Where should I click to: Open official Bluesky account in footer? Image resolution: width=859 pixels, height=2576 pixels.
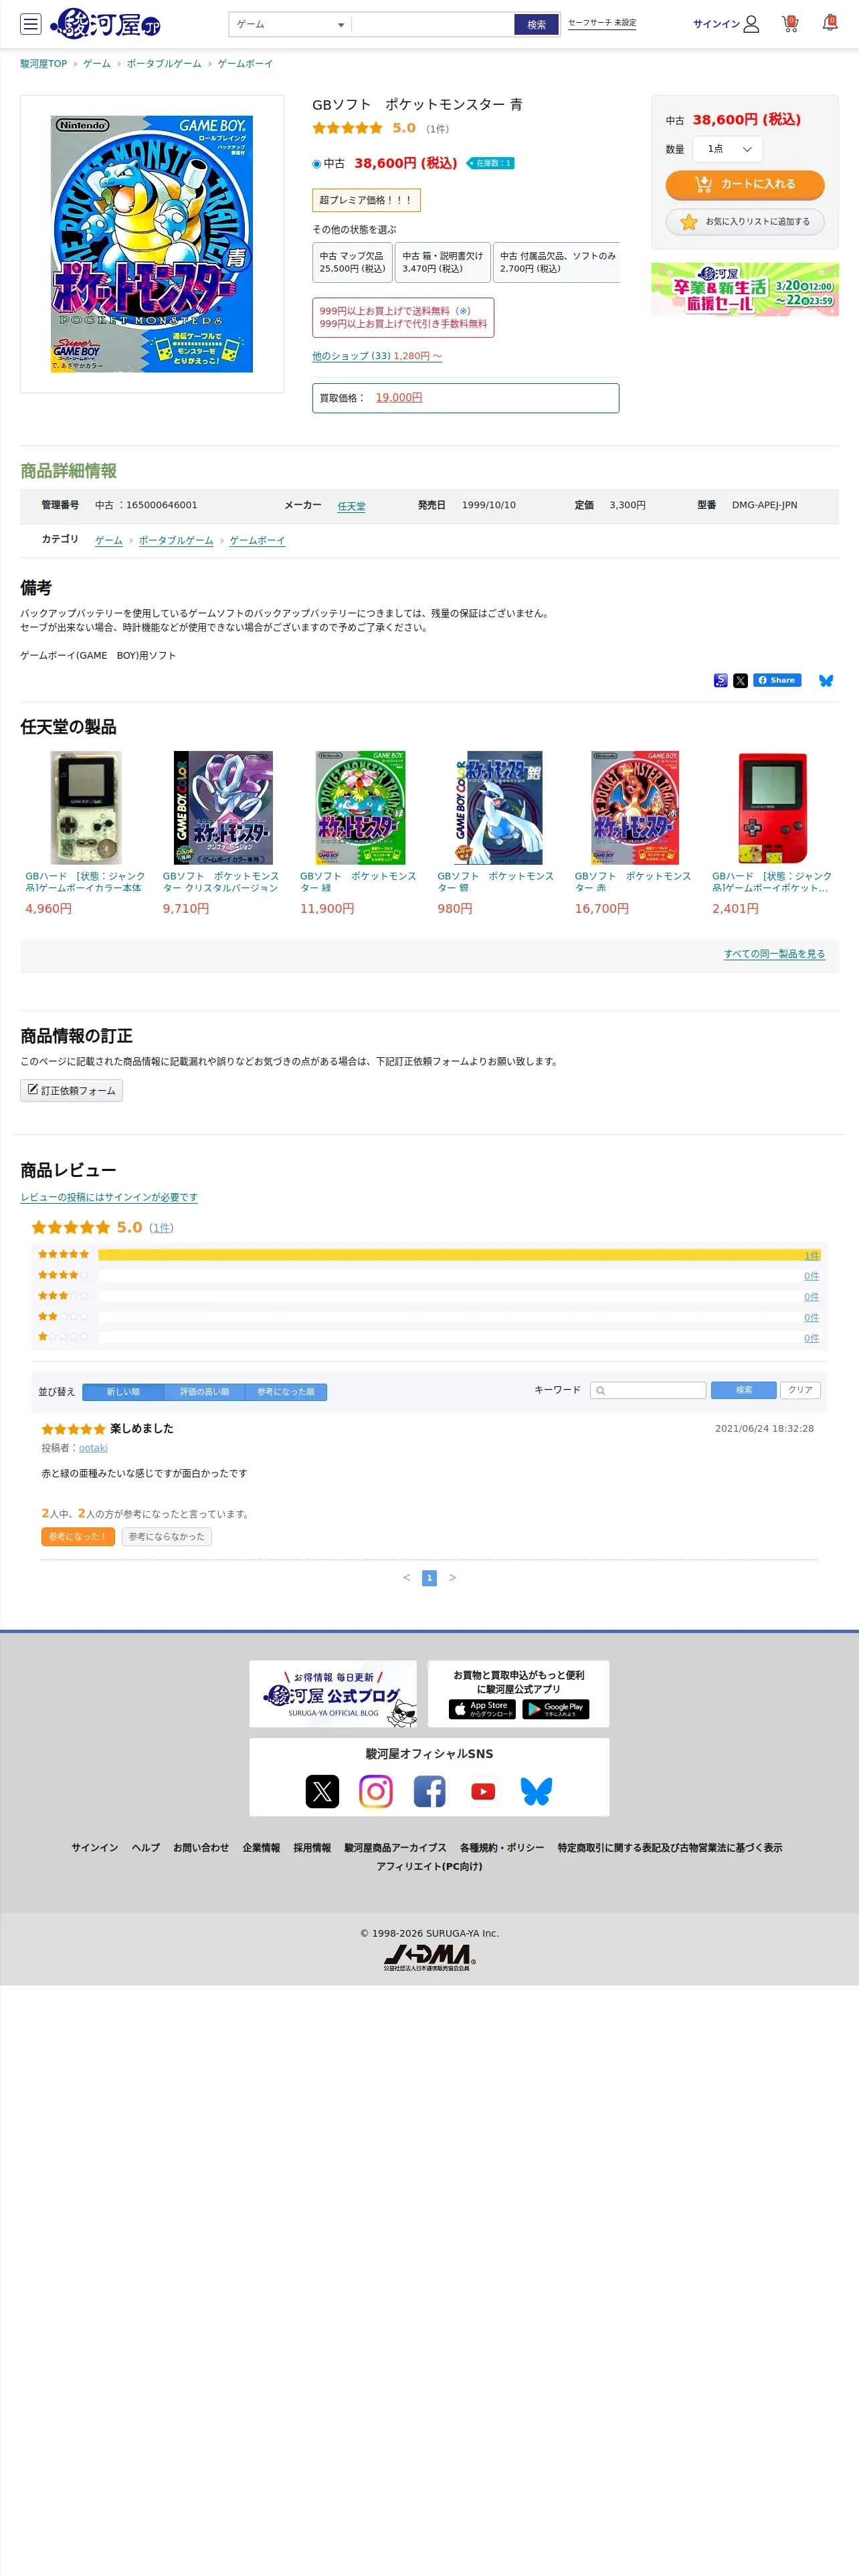point(536,1791)
